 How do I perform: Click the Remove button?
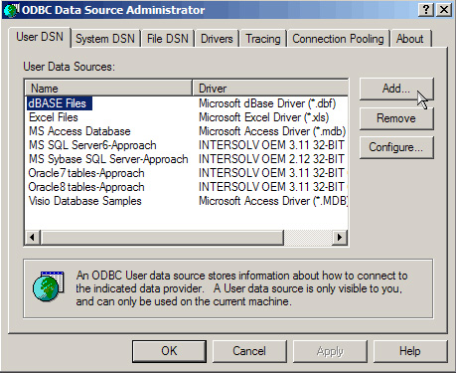point(396,118)
